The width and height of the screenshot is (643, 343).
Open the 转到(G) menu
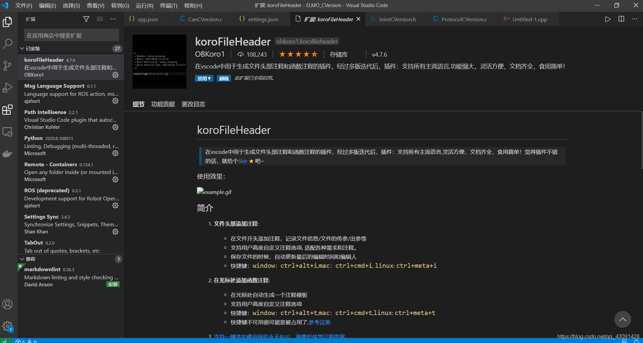(120, 5)
